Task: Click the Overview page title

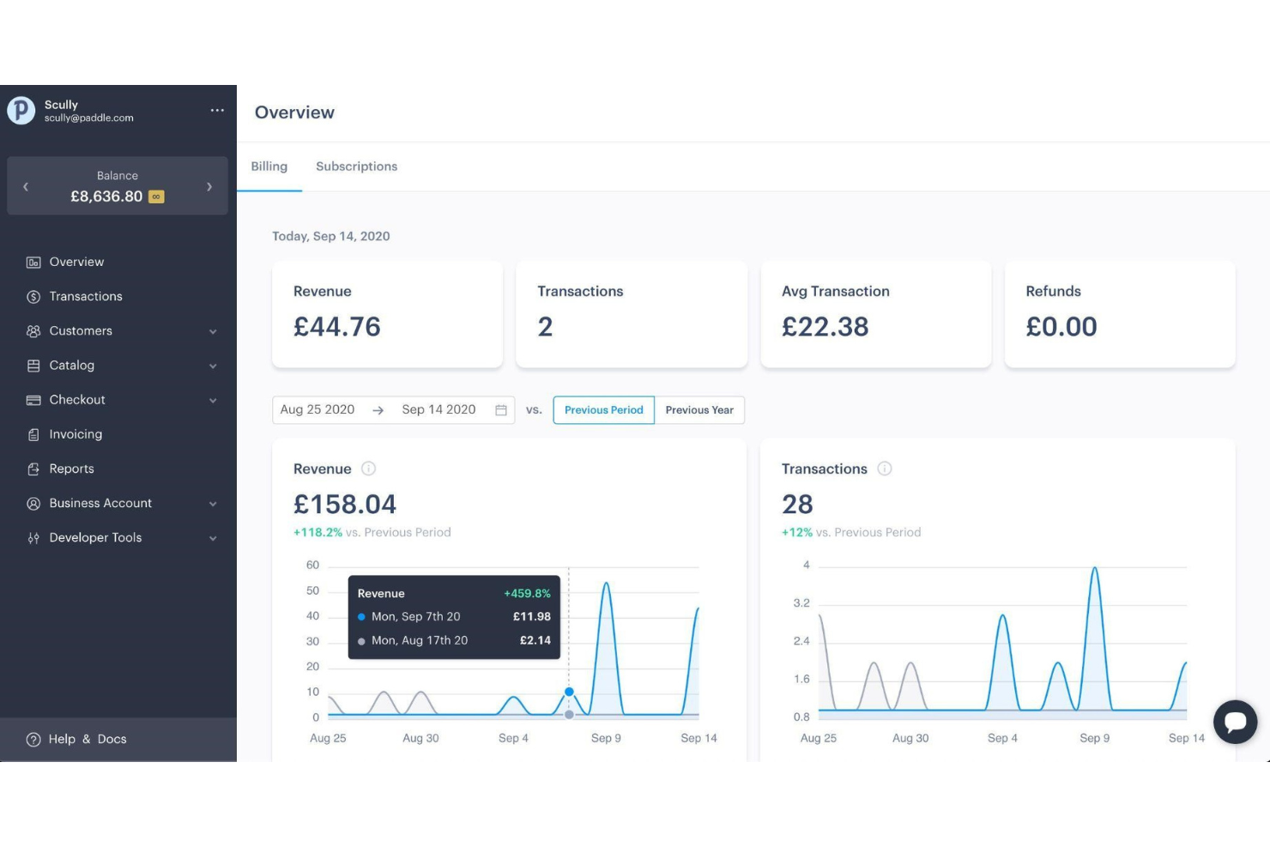Action: [294, 112]
